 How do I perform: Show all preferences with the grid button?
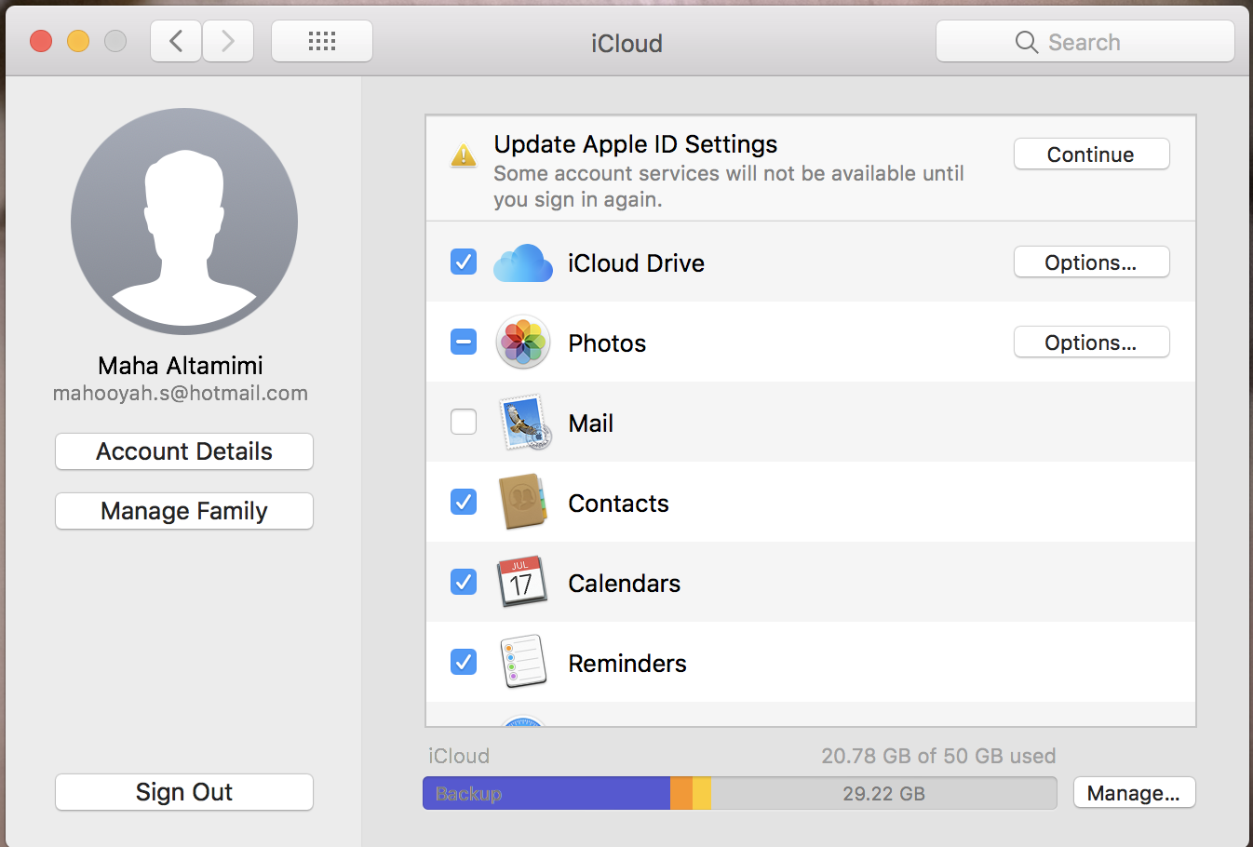322,41
